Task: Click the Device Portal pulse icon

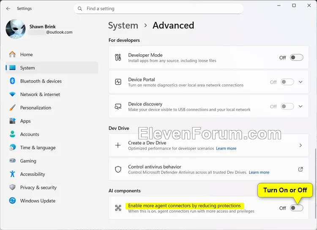Action: 118,82
